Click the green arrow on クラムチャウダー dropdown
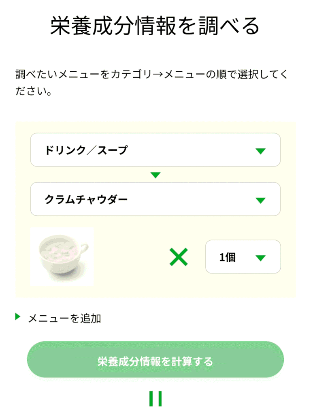 point(260,200)
